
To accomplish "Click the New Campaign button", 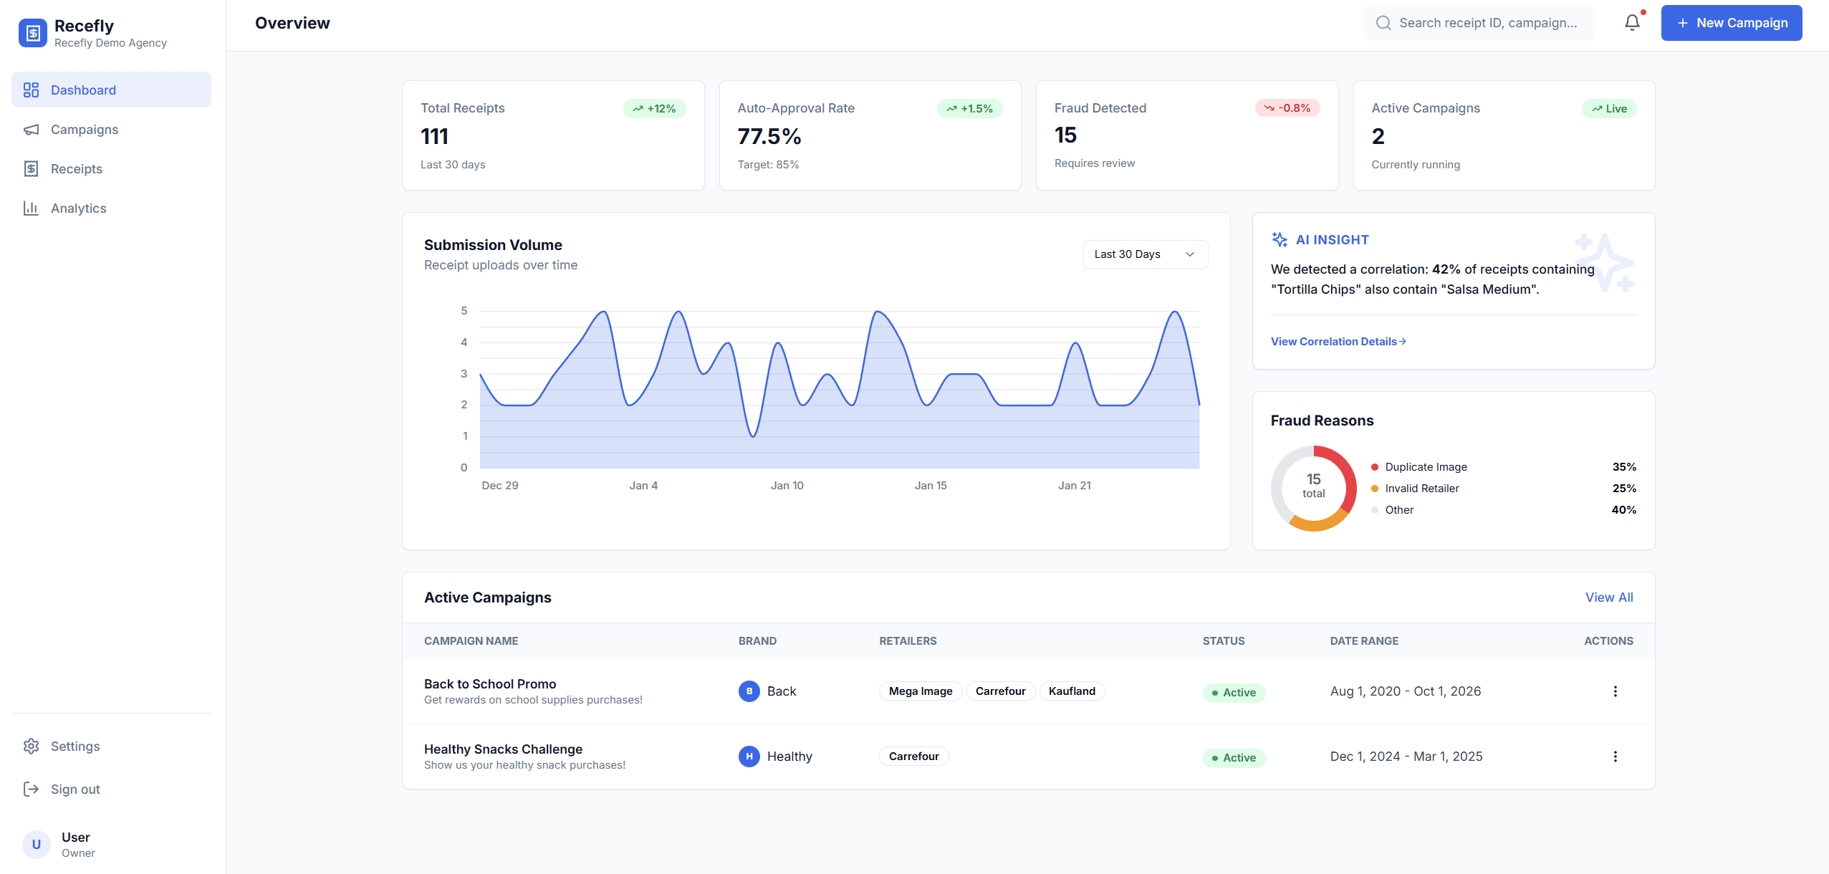I will tap(1731, 22).
